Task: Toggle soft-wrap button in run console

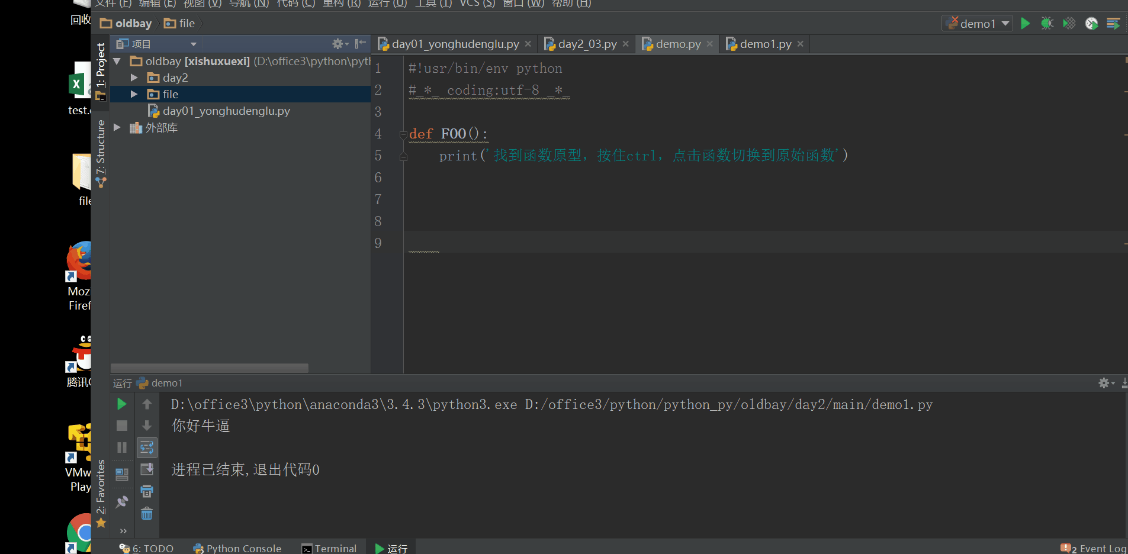Action: 147,448
